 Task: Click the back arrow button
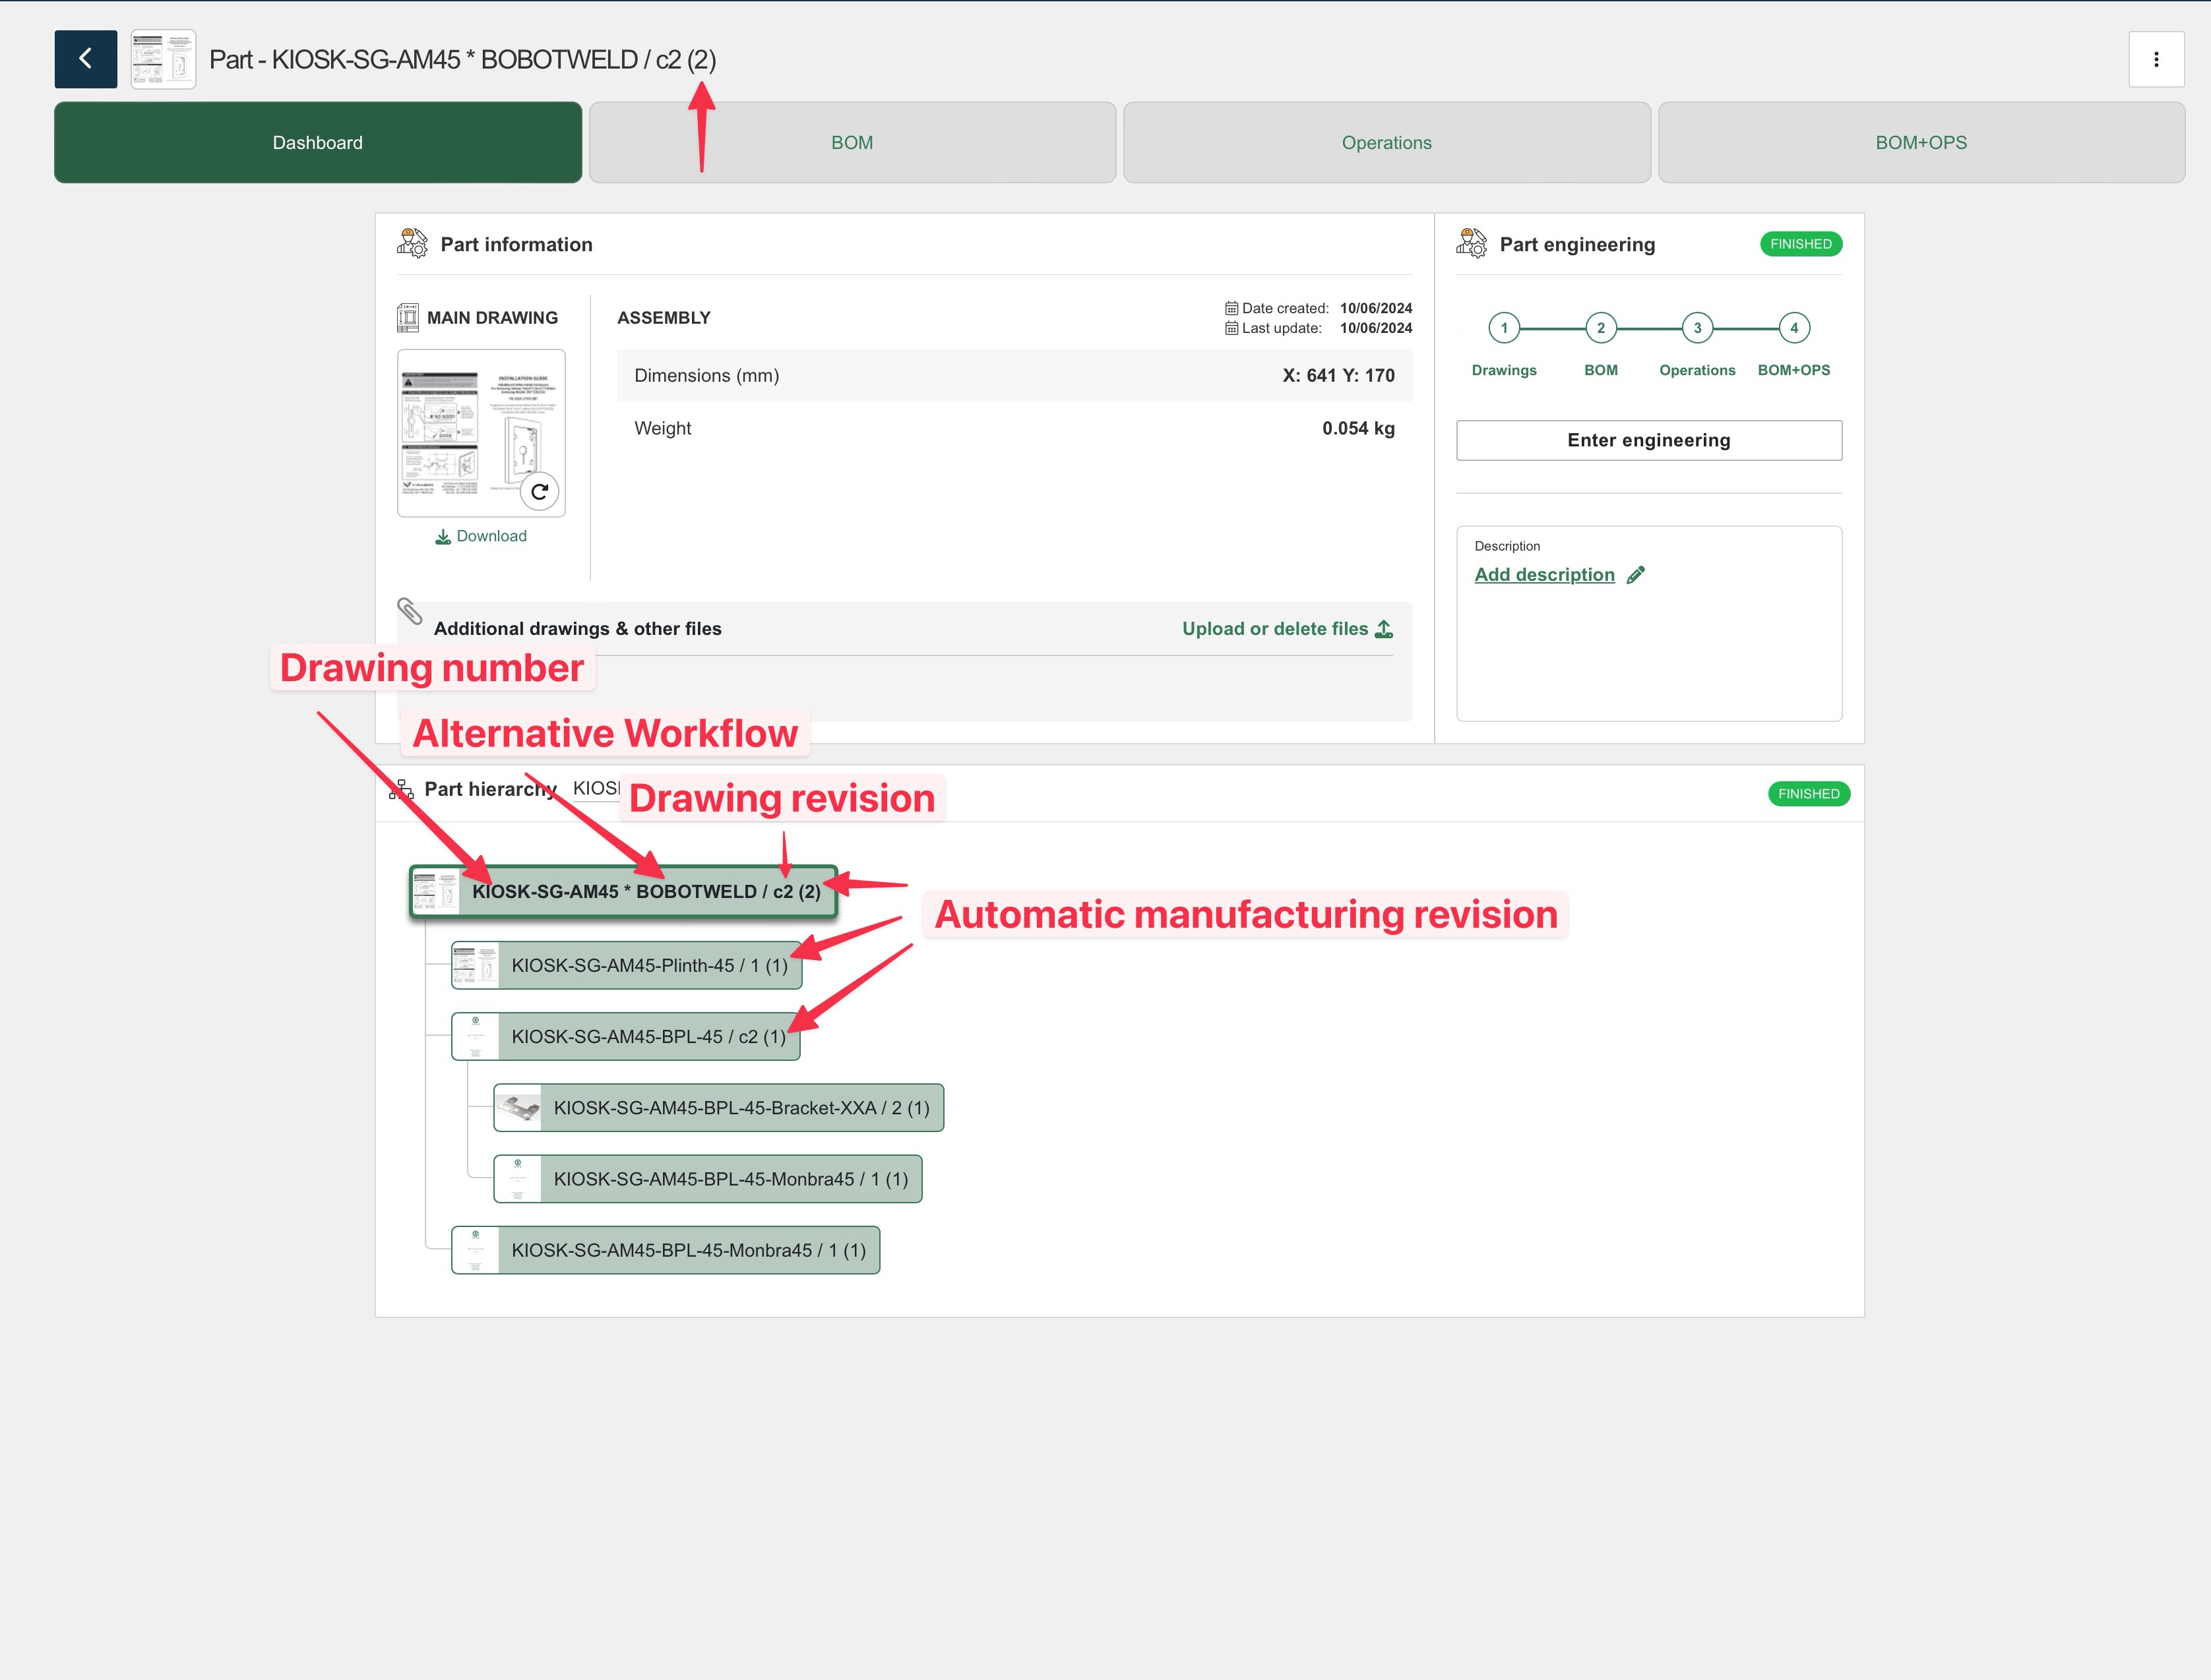tap(85, 59)
